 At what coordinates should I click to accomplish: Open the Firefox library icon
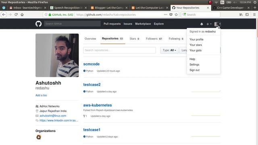pos(241,14)
